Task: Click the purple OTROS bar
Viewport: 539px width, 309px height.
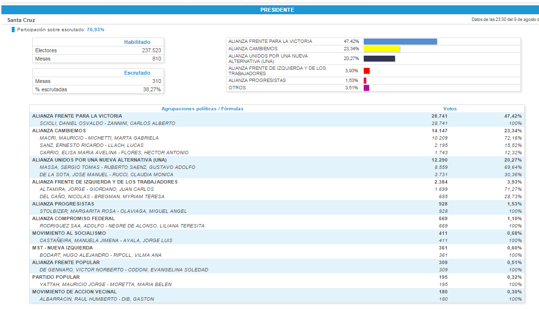Action: 367,88
